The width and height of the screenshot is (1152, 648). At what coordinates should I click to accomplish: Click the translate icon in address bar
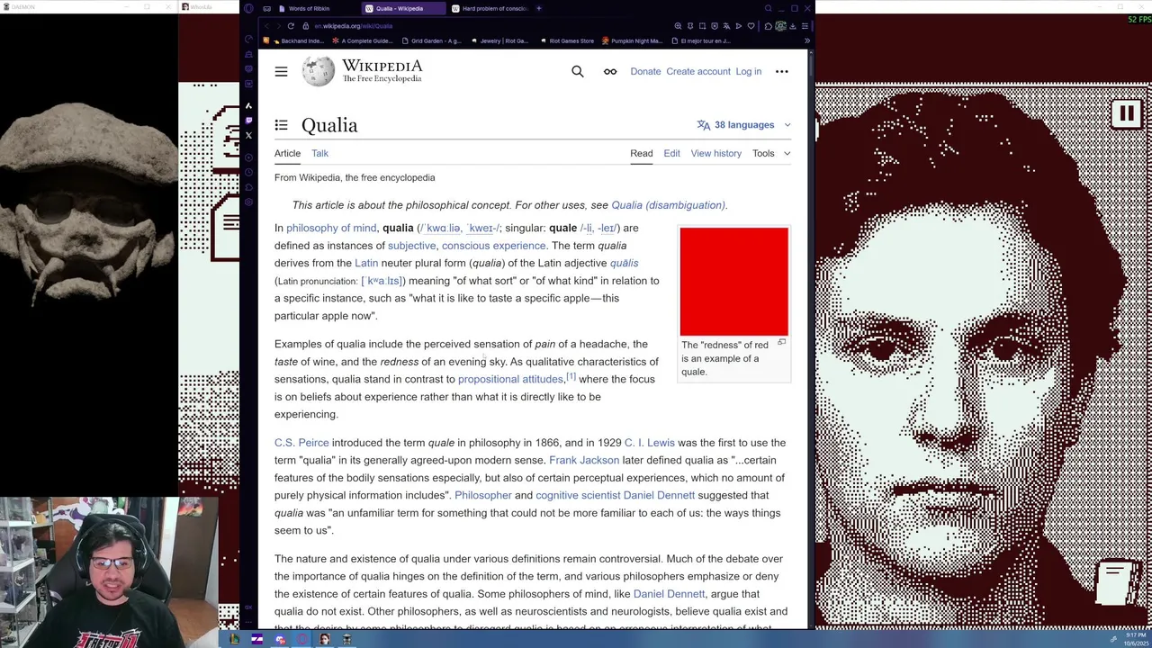point(726,26)
